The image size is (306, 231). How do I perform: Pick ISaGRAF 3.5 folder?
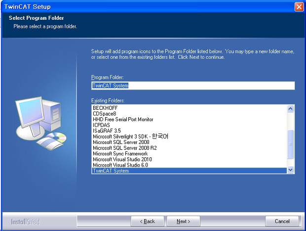190,131
